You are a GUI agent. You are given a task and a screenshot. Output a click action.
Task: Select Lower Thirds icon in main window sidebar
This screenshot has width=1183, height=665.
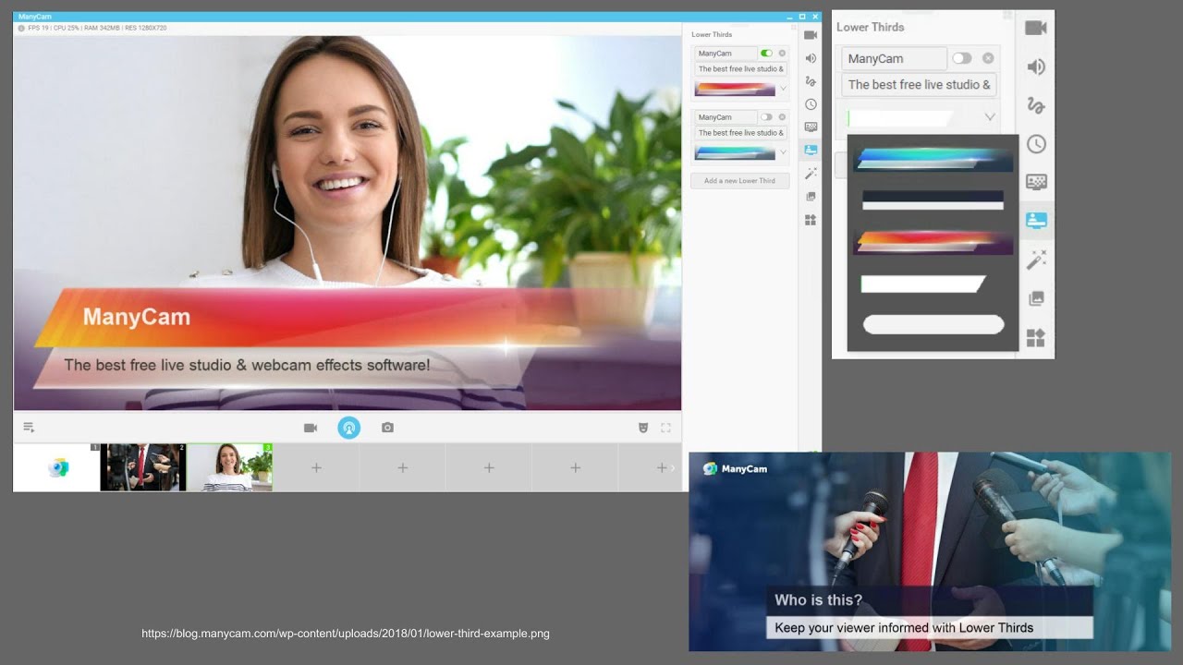point(811,150)
